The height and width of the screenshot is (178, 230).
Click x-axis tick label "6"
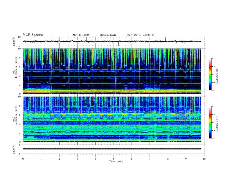tap(132, 159)
